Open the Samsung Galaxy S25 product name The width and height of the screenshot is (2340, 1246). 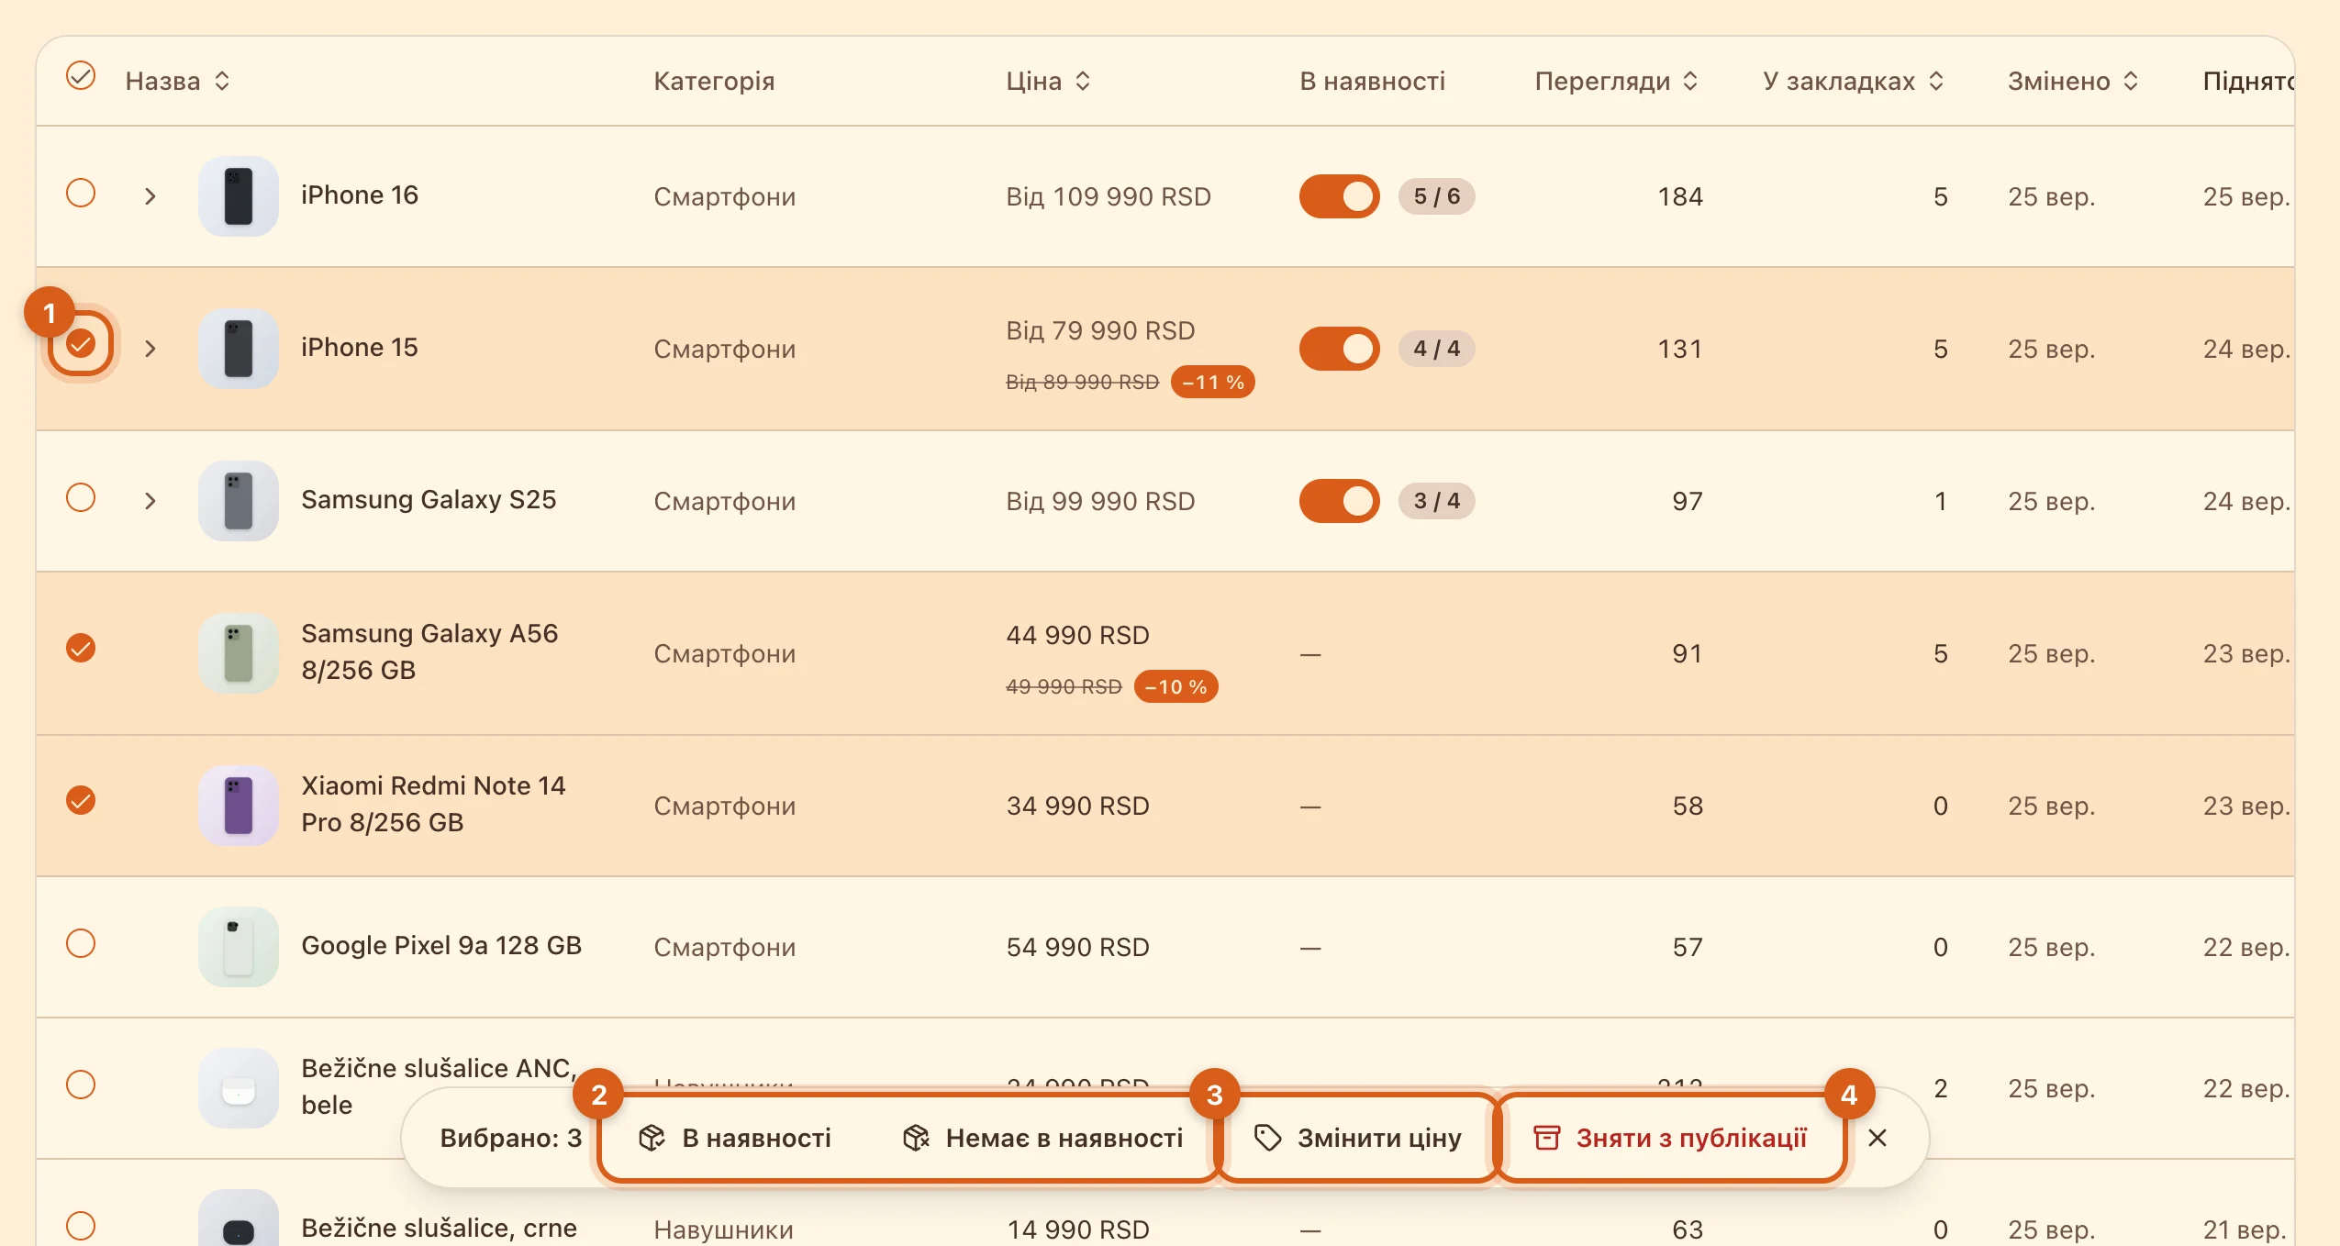pyautogui.click(x=429, y=500)
